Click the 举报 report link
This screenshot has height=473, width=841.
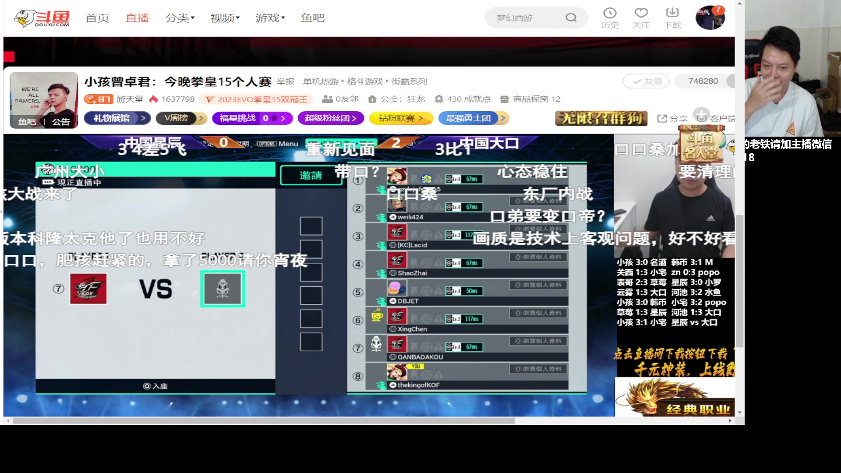[286, 81]
